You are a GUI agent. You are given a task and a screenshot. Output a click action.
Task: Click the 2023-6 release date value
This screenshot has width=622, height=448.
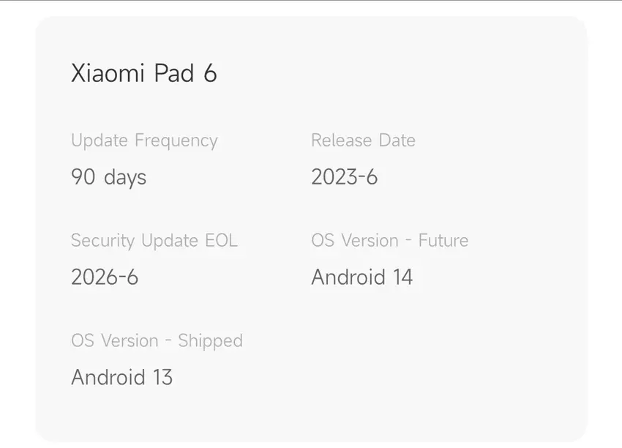[344, 177]
